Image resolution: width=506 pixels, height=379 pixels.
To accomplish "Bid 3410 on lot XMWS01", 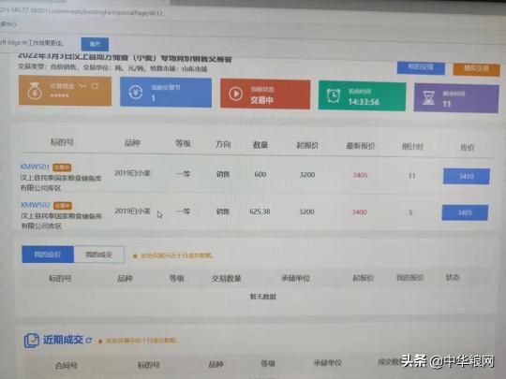I will pos(467,176).
